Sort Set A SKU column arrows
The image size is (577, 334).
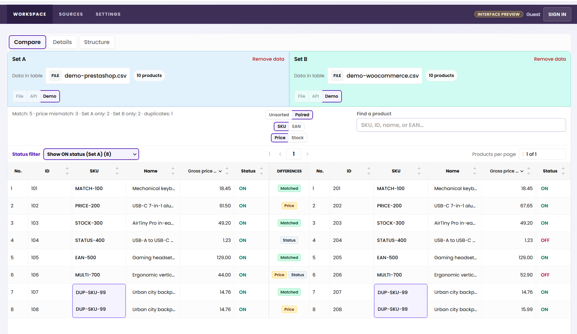tap(117, 171)
